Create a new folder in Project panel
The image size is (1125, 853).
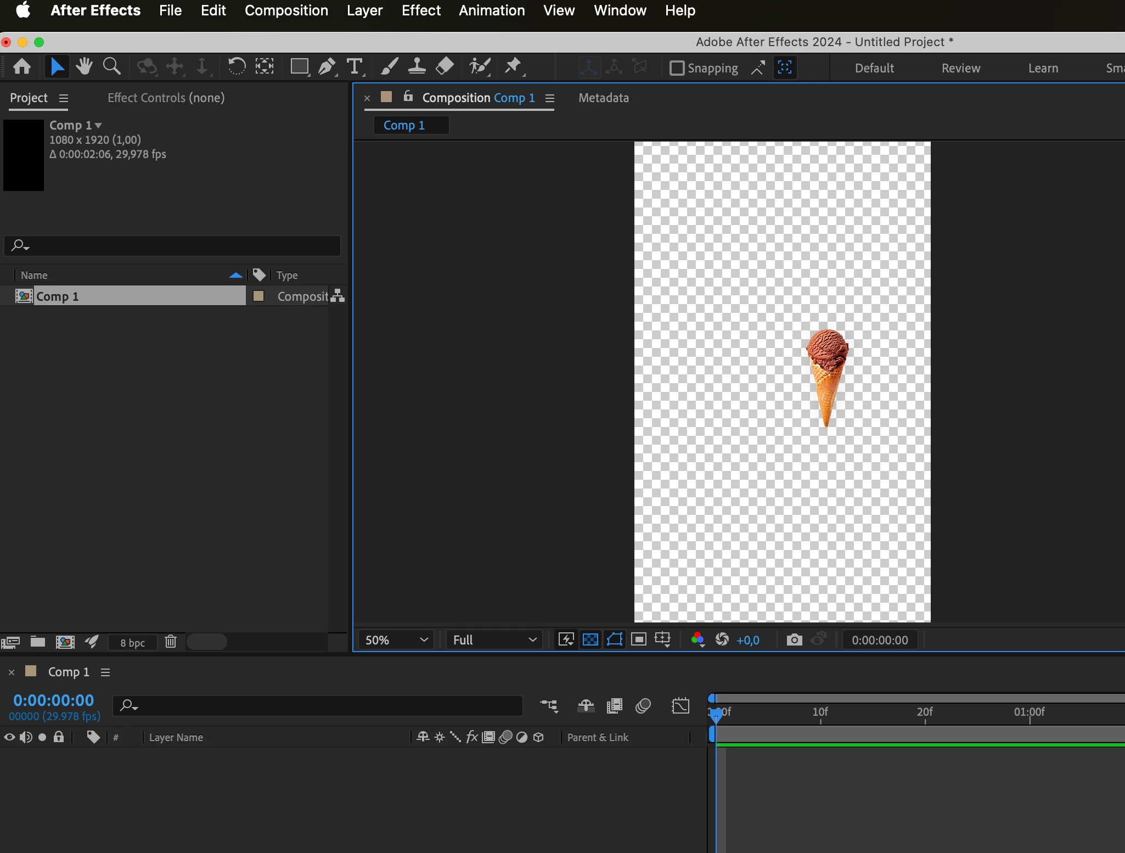coord(38,642)
